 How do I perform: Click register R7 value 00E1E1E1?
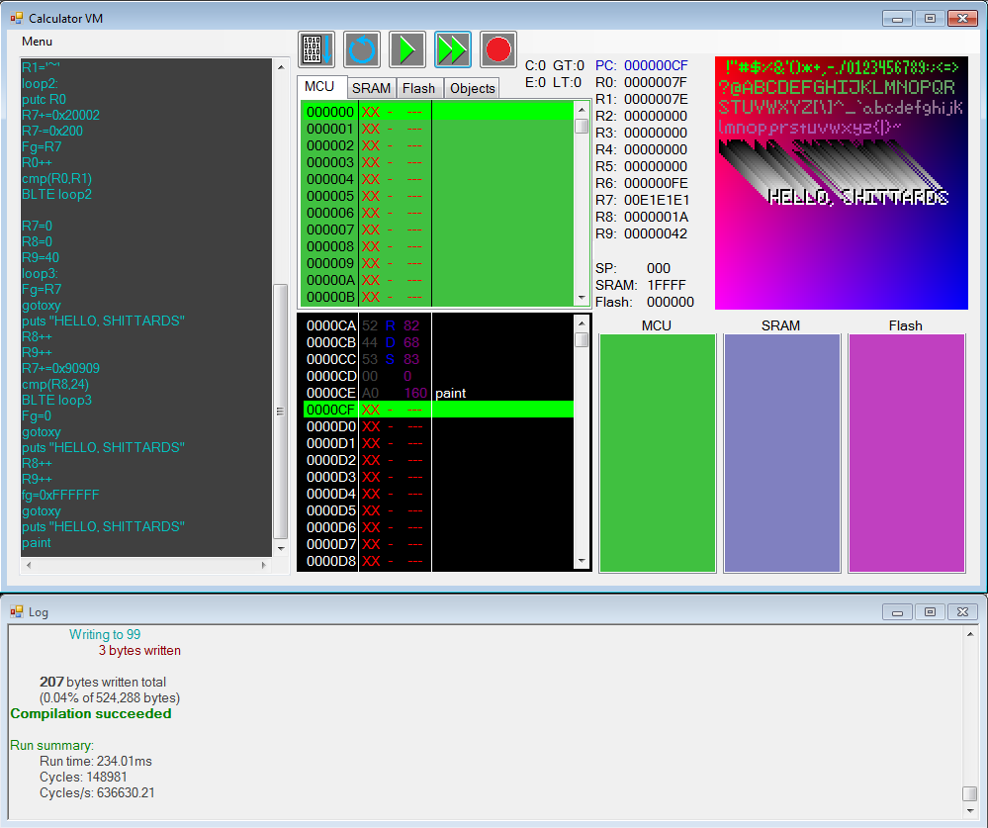(657, 201)
